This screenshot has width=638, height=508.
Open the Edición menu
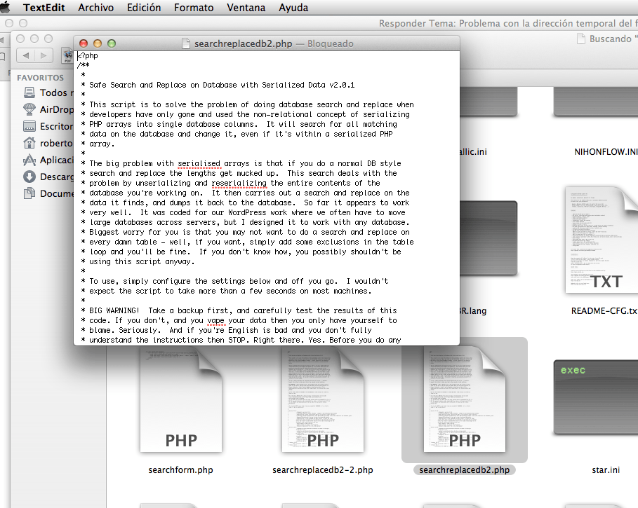[x=144, y=7]
